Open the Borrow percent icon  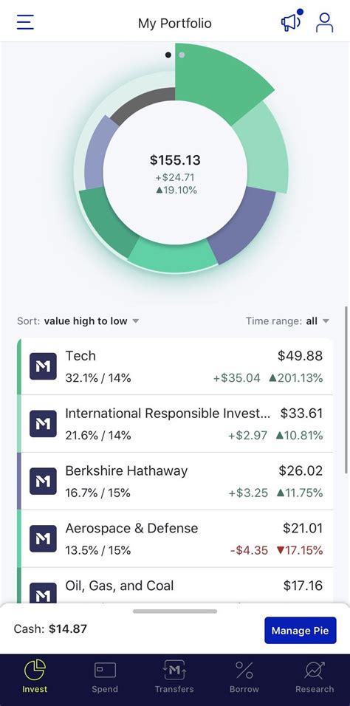(244, 671)
